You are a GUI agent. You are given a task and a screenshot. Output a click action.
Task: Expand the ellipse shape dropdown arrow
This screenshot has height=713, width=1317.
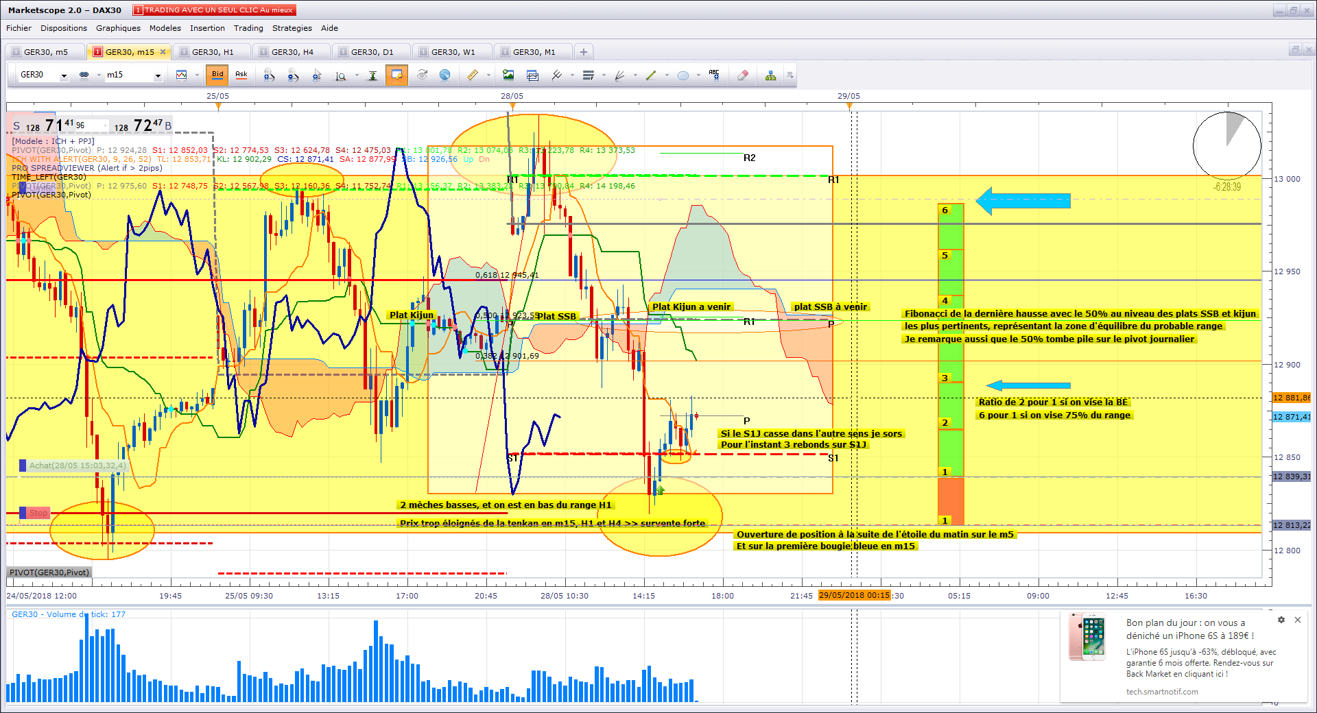pos(698,75)
